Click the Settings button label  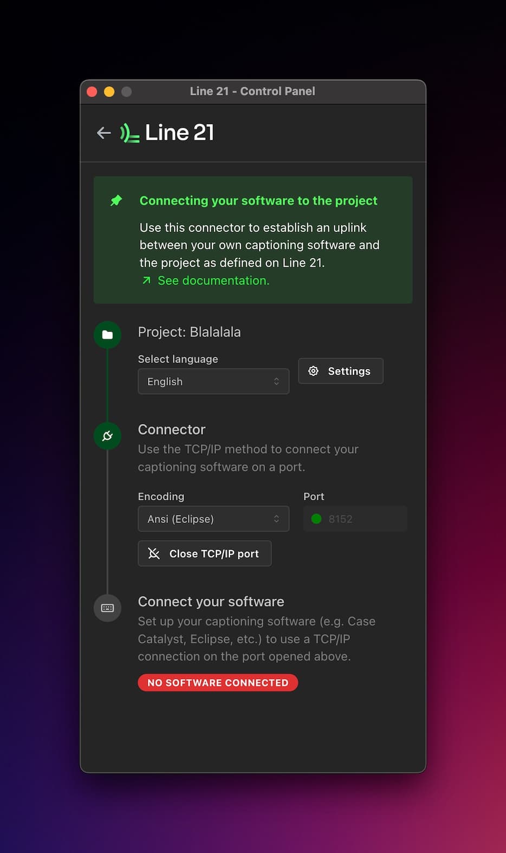tap(349, 371)
